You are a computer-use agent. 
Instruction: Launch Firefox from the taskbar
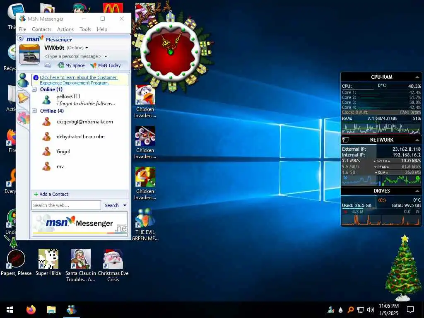[31, 310]
